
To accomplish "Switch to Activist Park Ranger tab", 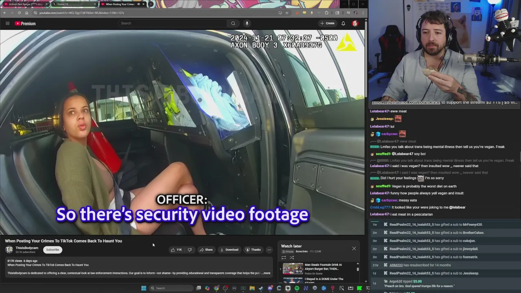I will click(25, 4).
